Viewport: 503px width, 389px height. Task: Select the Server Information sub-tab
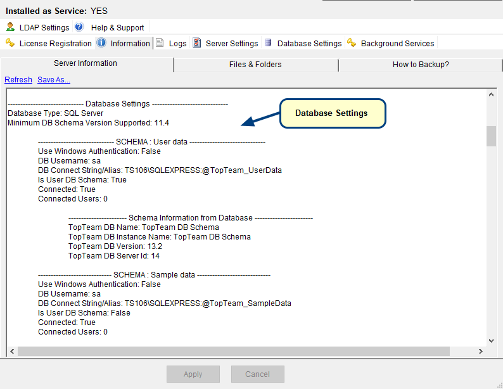pos(87,63)
